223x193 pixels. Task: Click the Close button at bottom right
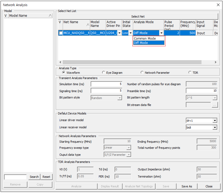[209, 186]
